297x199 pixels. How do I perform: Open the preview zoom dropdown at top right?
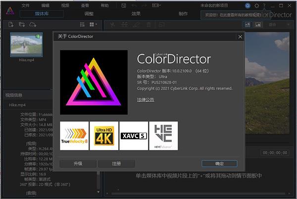click(x=278, y=25)
